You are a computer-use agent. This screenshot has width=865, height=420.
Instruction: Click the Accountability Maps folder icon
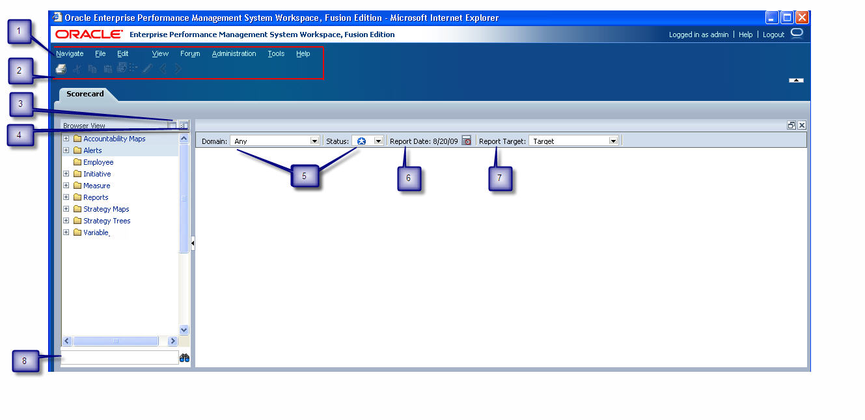[77, 139]
